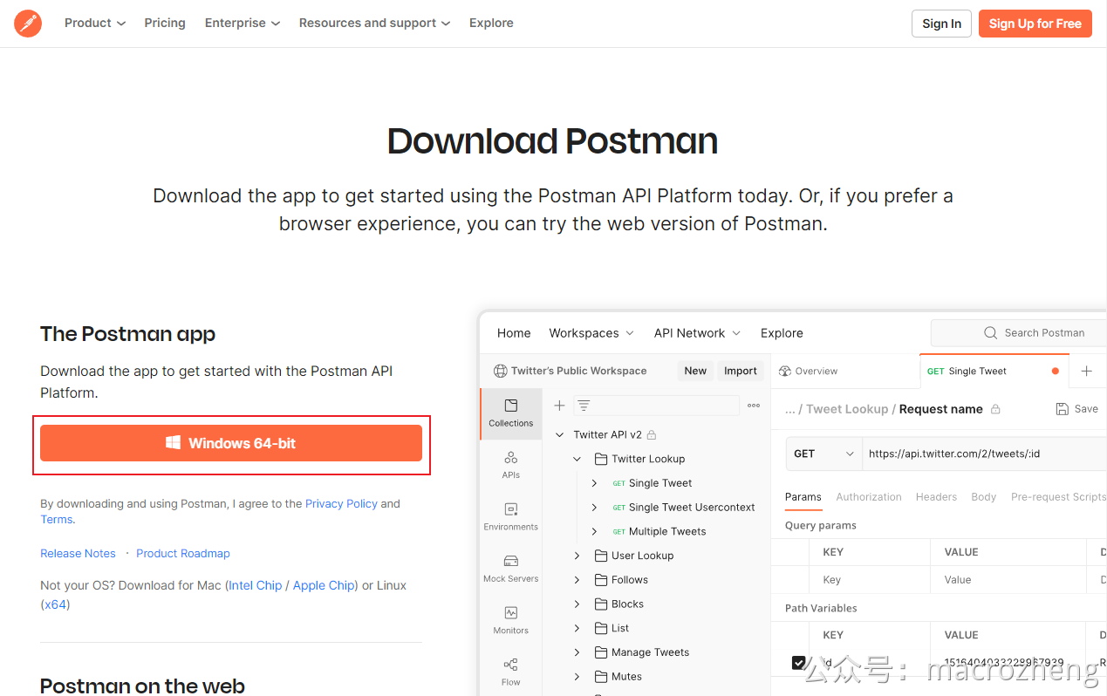Click the Search Postman field
This screenshot has height=696, width=1107.
[1019, 332]
